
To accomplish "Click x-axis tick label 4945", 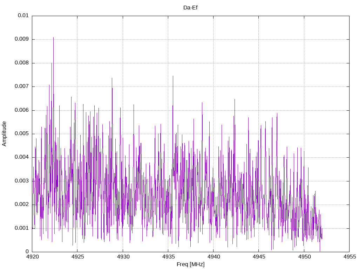I will (x=259, y=257).
